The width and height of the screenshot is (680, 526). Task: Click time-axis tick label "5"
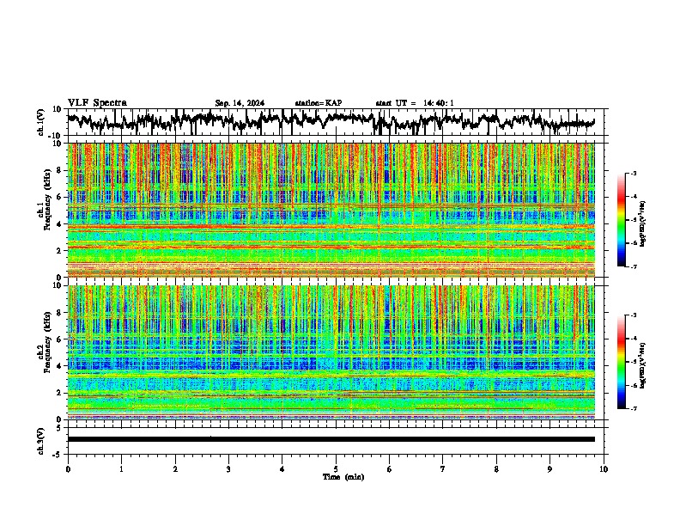[x=336, y=469]
